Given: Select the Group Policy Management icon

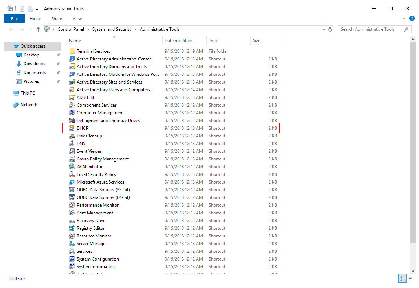Looking at the screenshot, I should tap(72, 159).
